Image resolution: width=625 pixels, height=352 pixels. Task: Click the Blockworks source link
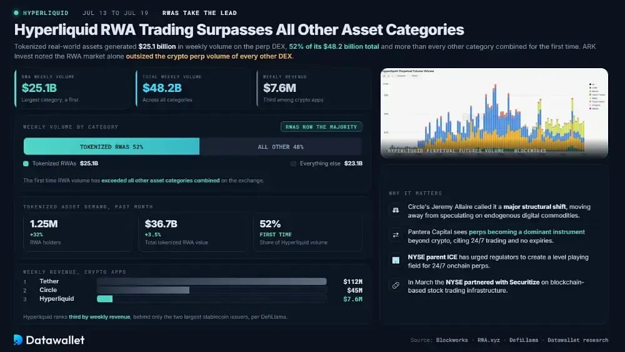point(452,340)
